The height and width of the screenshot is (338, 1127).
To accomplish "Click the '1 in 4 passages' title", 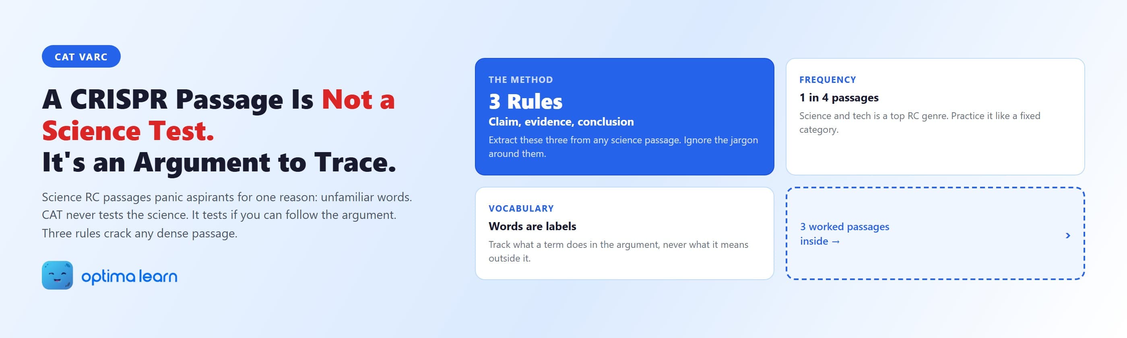I will click(x=839, y=97).
